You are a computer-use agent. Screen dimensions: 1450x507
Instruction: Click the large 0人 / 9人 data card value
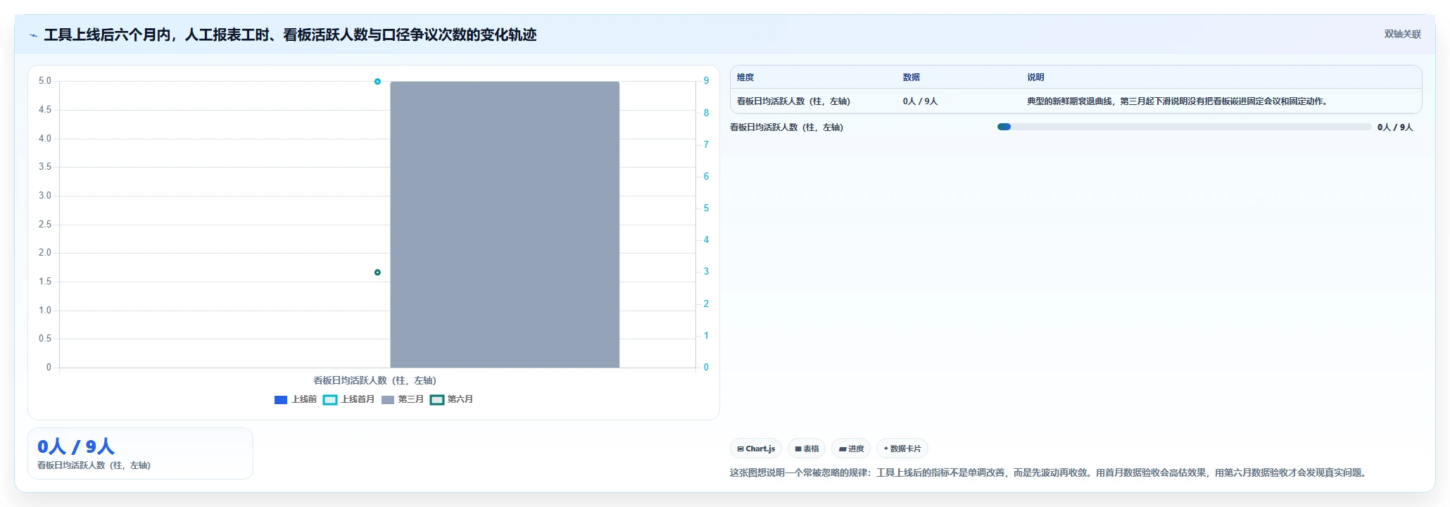coord(76,446)
